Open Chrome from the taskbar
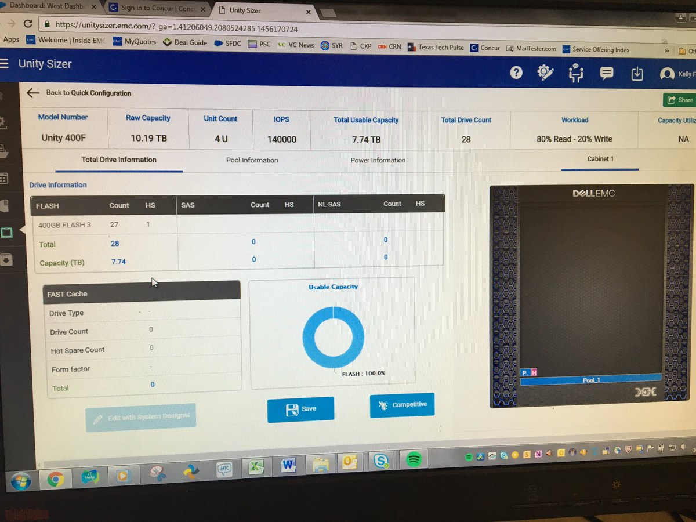 tap(55, 479)
